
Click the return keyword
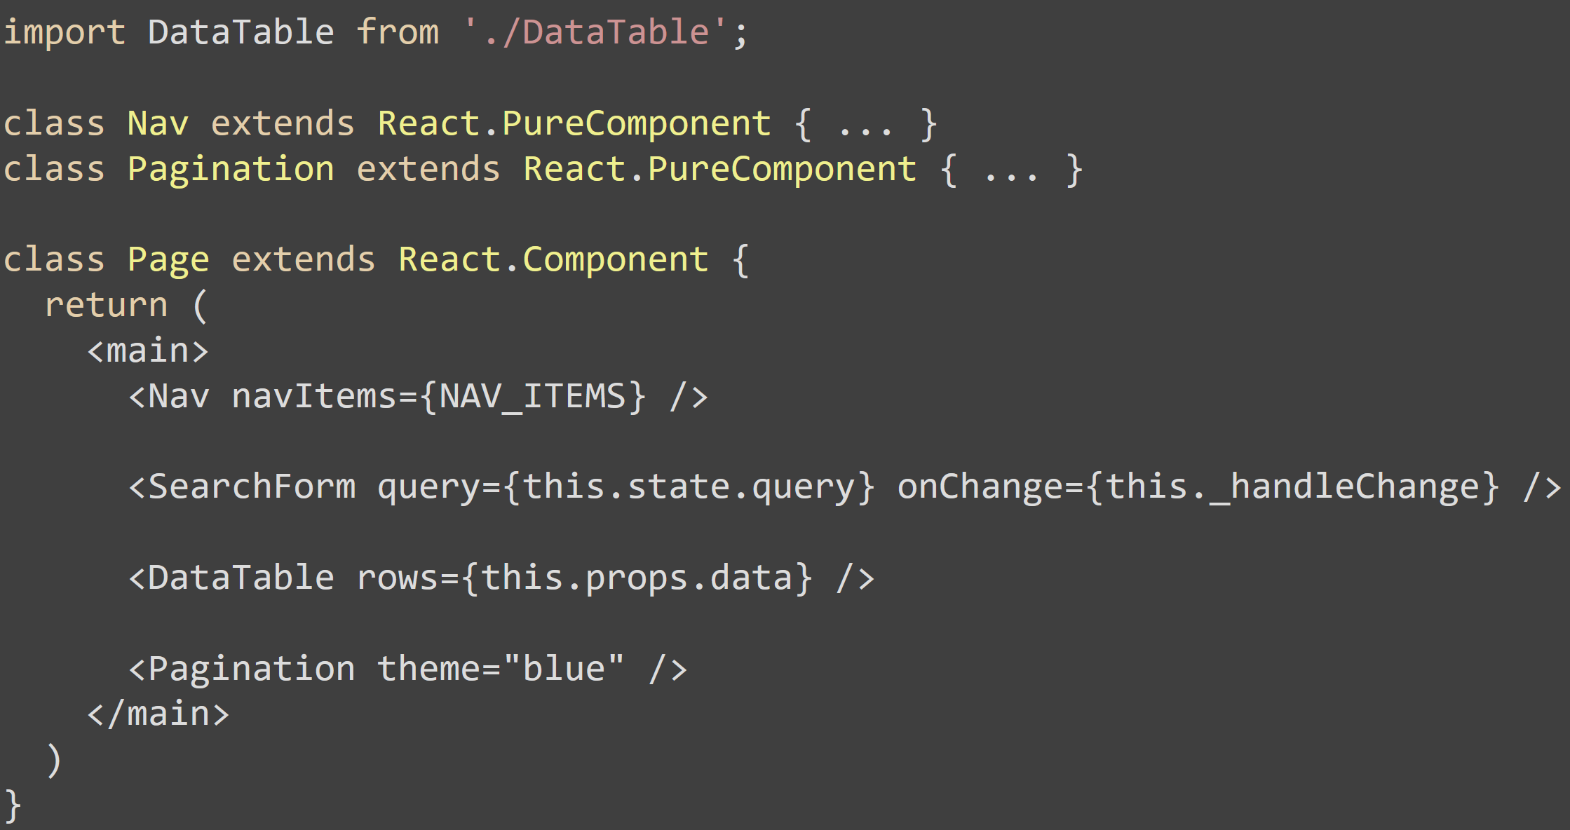107,306
